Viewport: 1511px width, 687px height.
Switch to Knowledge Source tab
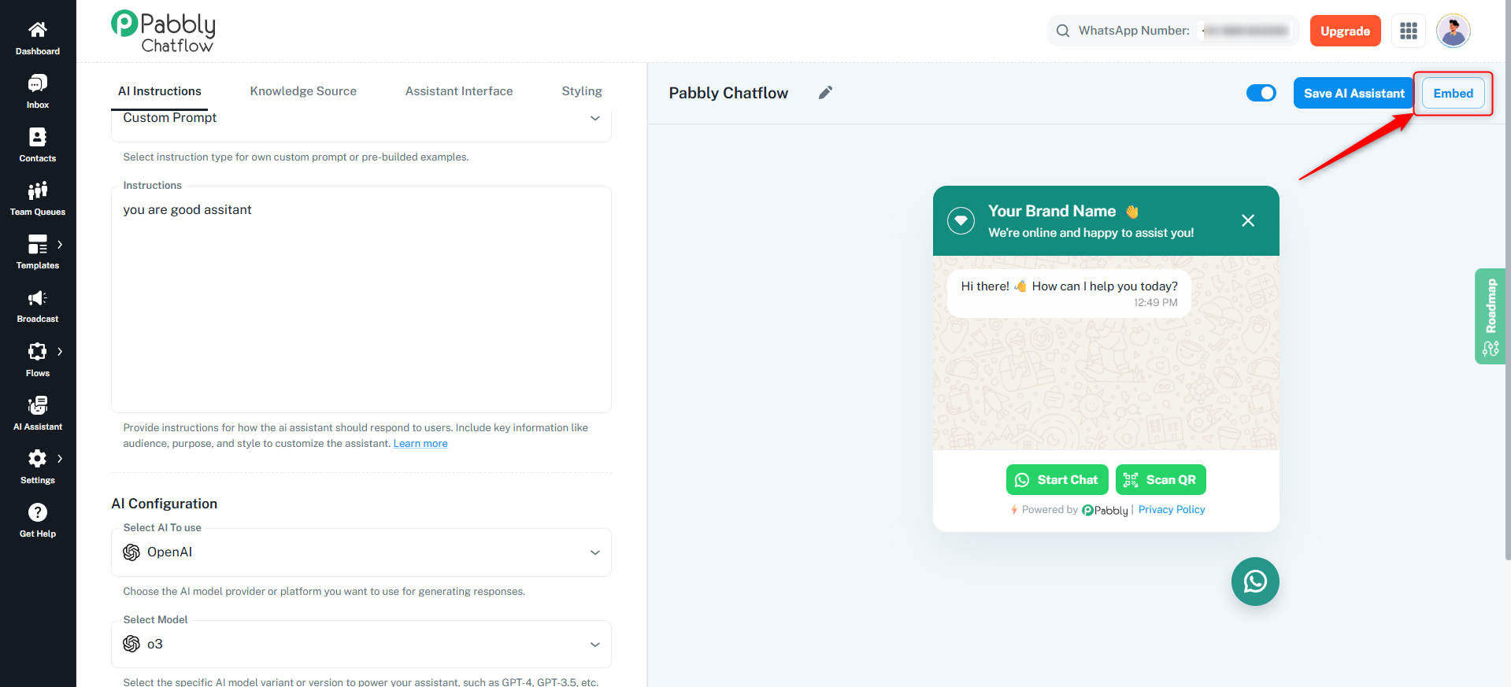[x=303, y=91]
